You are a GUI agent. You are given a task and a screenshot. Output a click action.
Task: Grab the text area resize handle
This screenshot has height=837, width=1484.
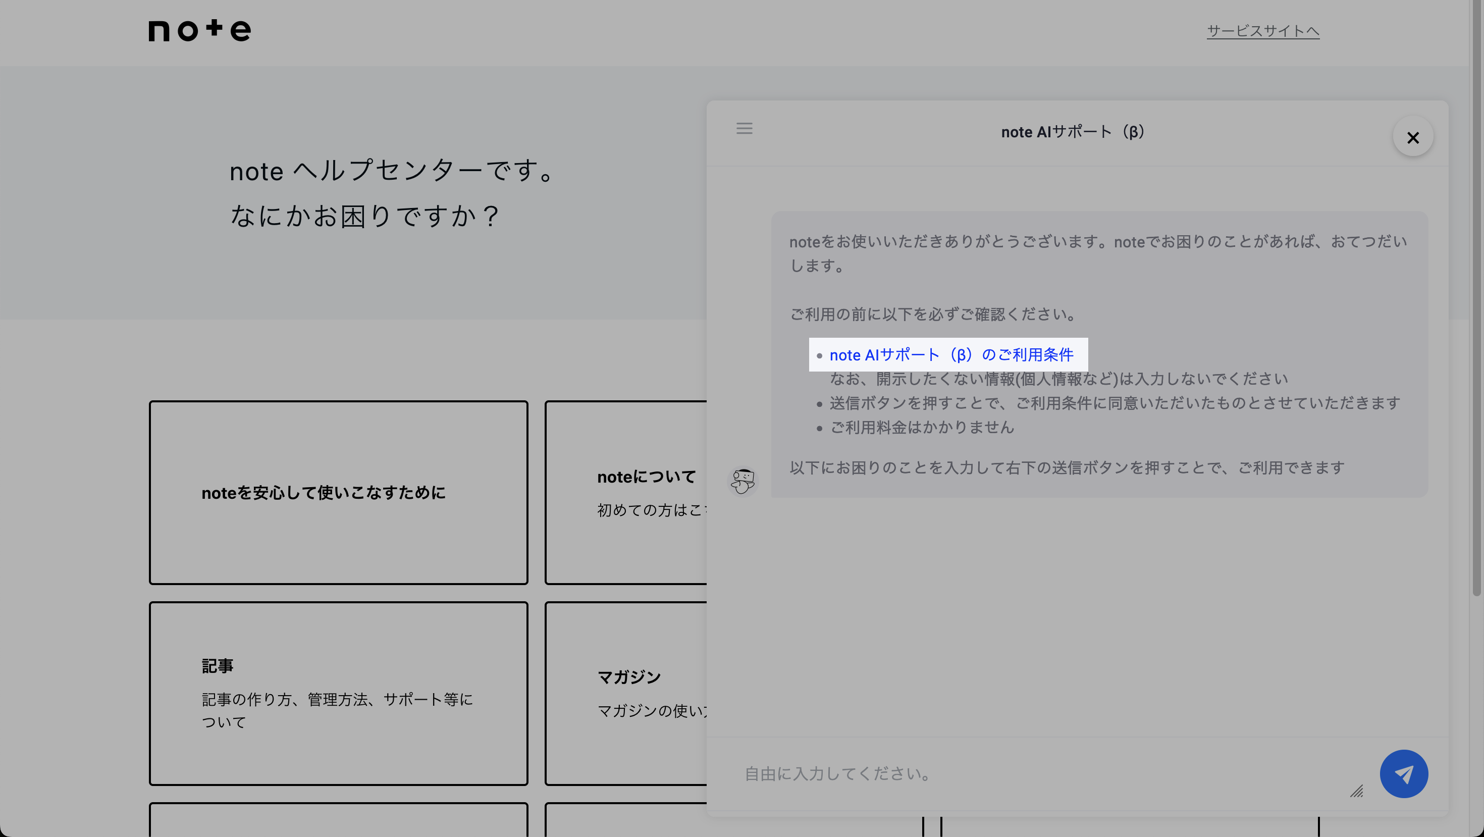pos(1356,791)
